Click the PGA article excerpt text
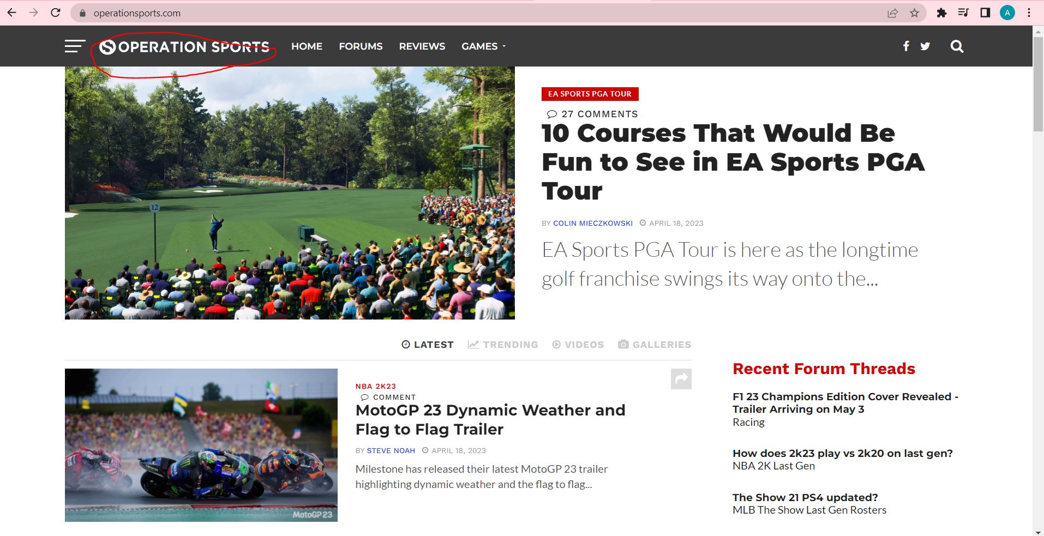 pyautogui.click(x=730, y=264)
